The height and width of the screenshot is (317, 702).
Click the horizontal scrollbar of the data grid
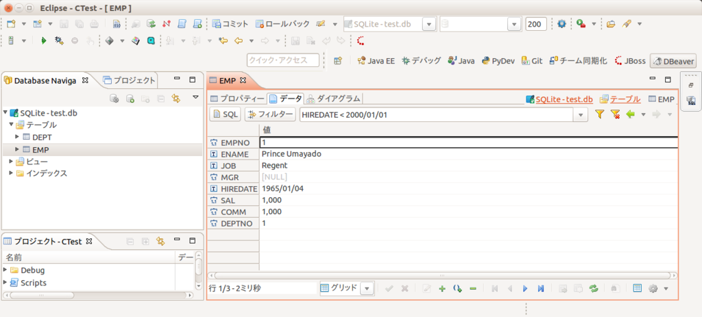coord(444,275)
